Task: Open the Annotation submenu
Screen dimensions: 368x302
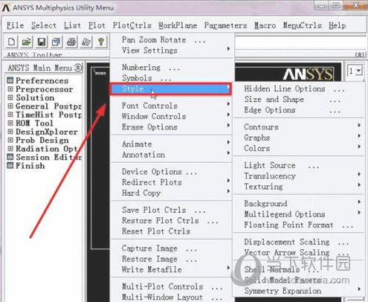Action: [172, 155]
